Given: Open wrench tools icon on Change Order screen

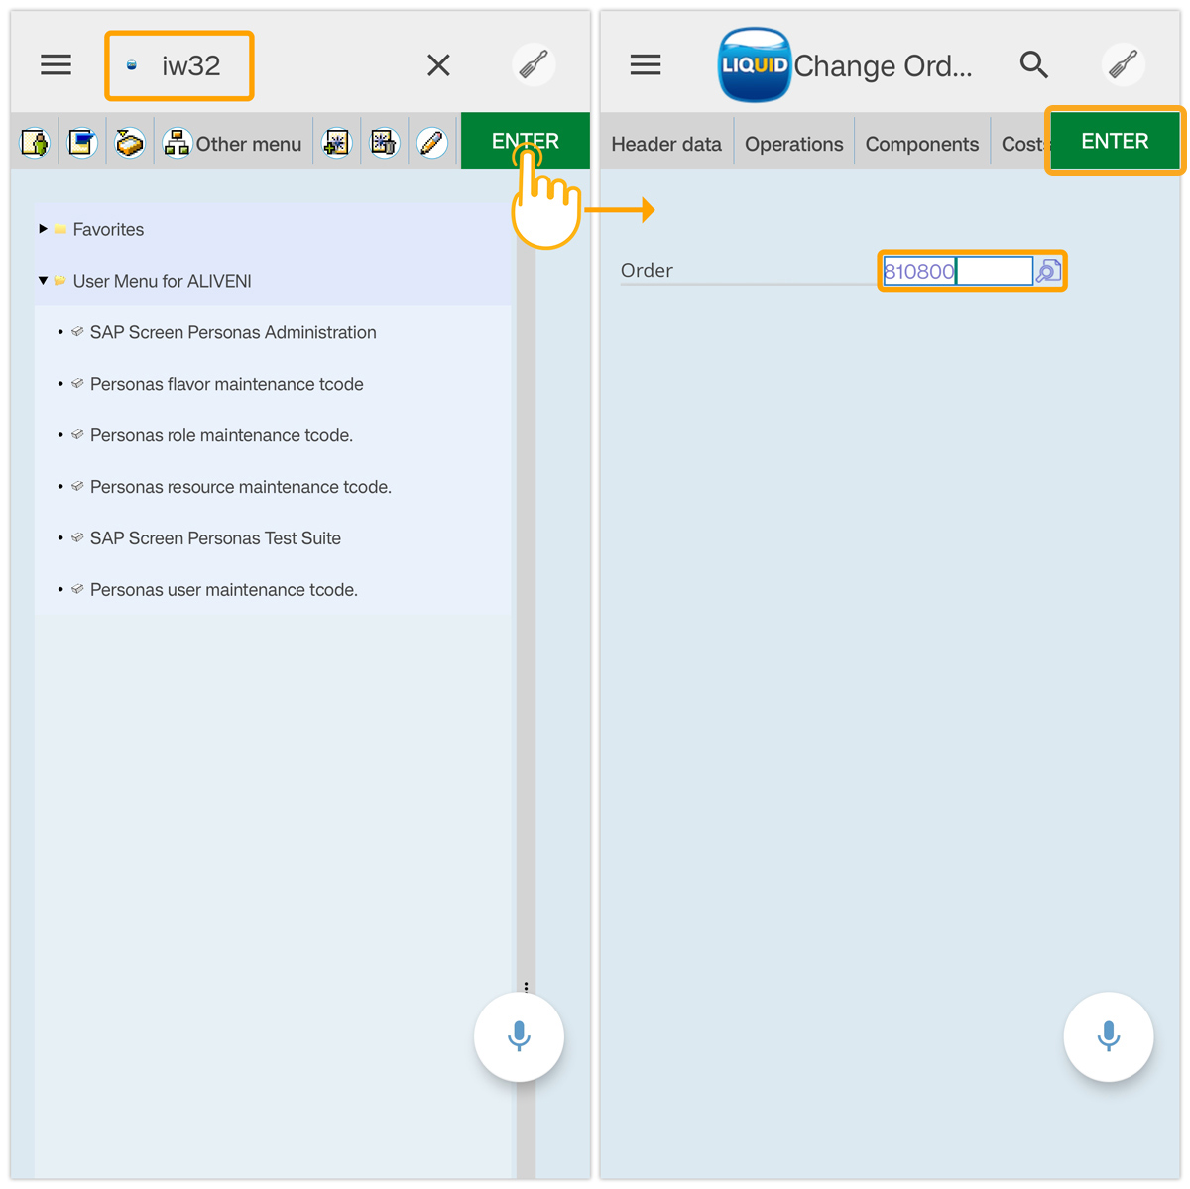Looking at the screenshot, I should pyautogui.click(x=1124, y=65).
